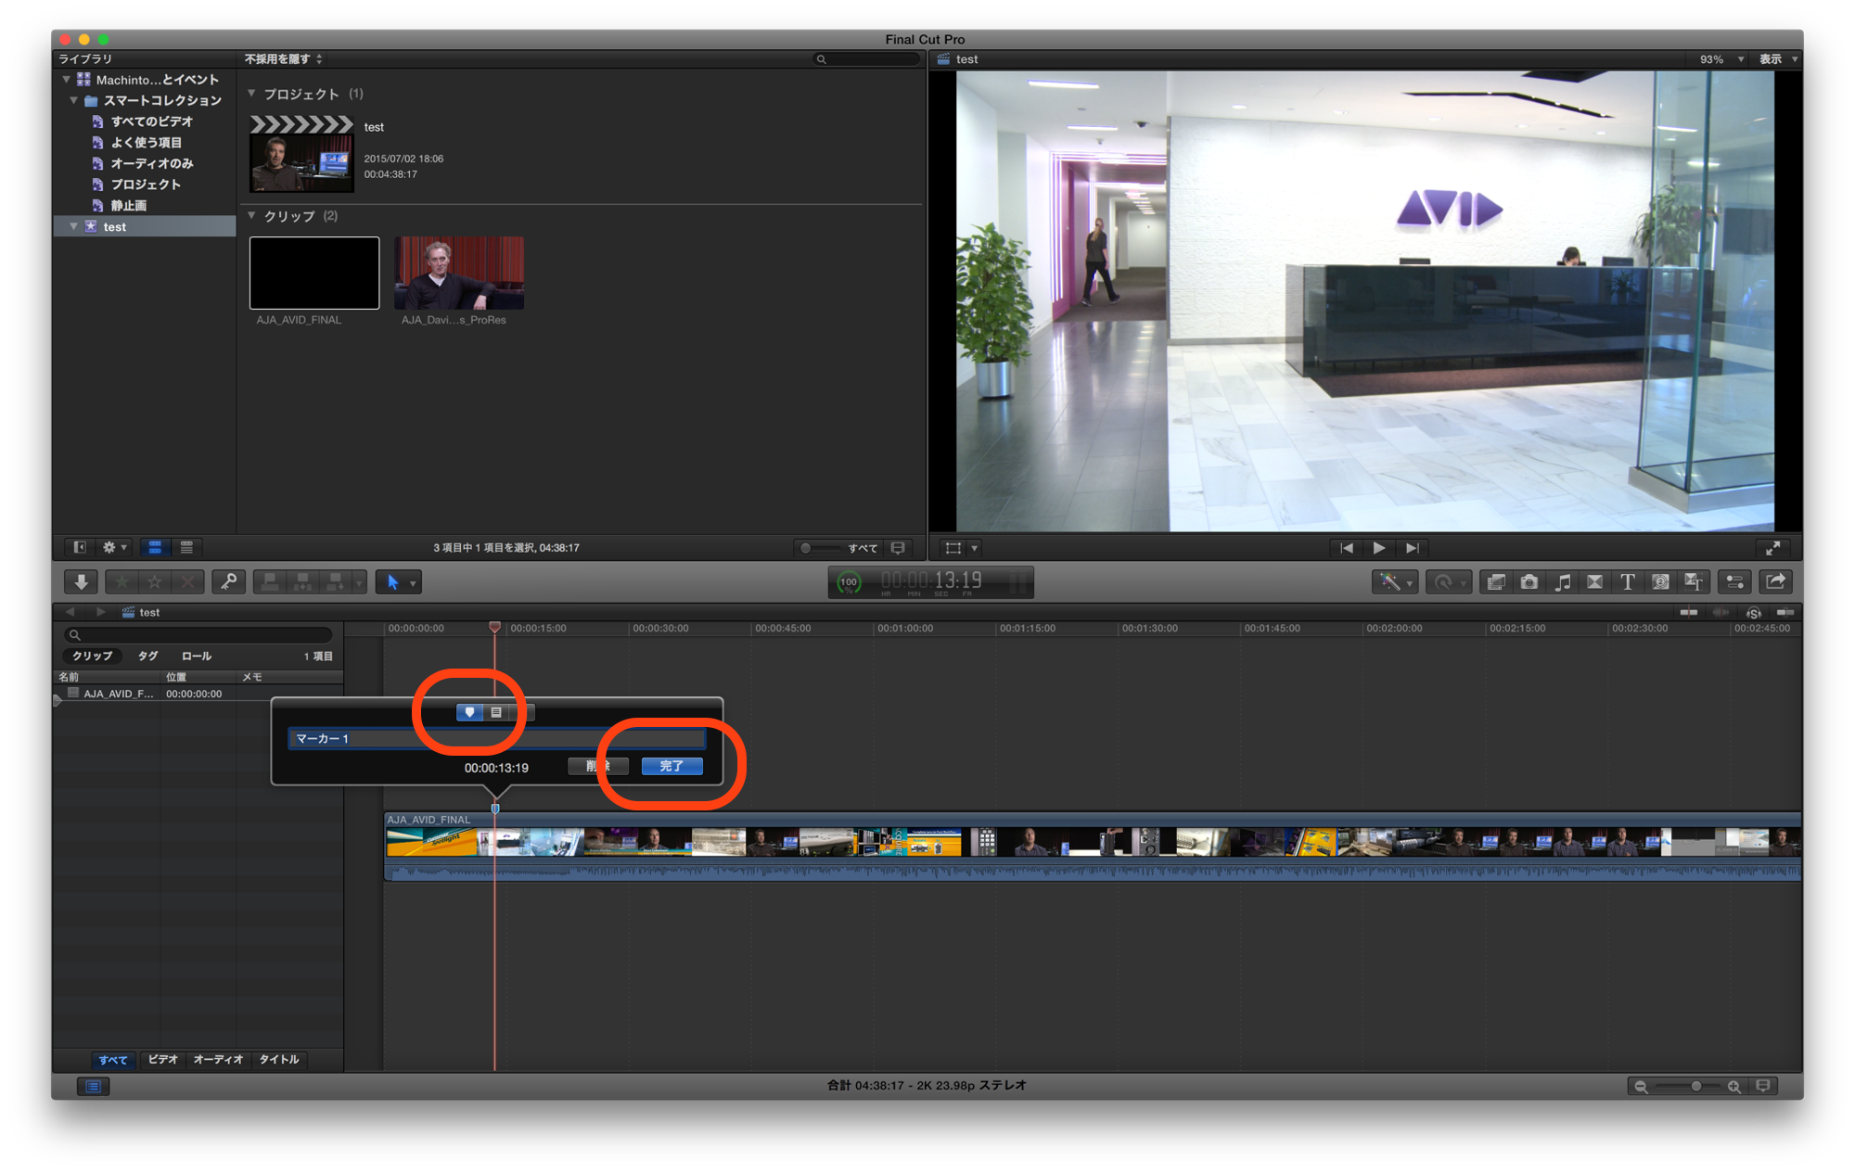Click the Share export button
1855x1173 pixels.
click(1775, 582)
